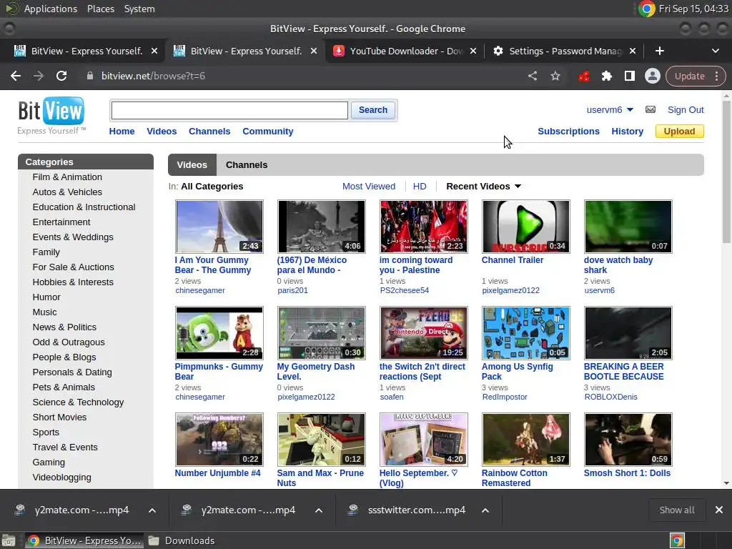
Task: View the site lock security info
Action: (90, 76)
